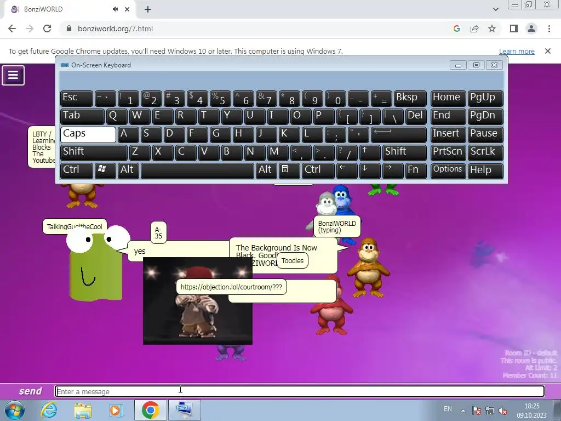Click the yes speech bubble

coord(179,251)
